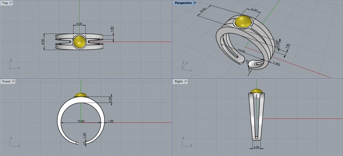Activate the Top viewport title label

pyautogui.click(x=5, y=3)
